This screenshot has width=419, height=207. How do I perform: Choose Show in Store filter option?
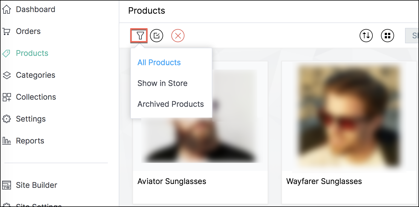tap(162, 83)
